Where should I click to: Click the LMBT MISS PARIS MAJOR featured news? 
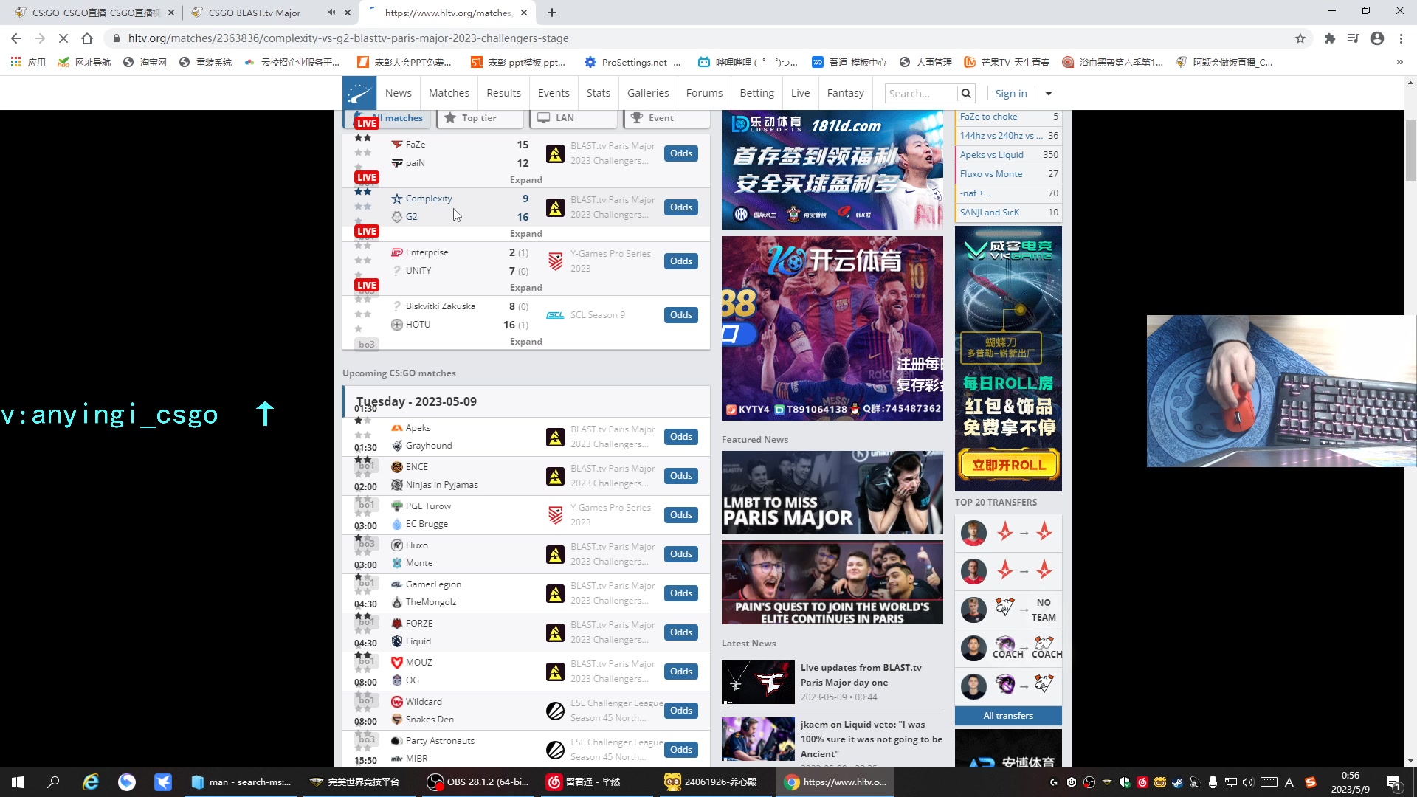point(831,492)
